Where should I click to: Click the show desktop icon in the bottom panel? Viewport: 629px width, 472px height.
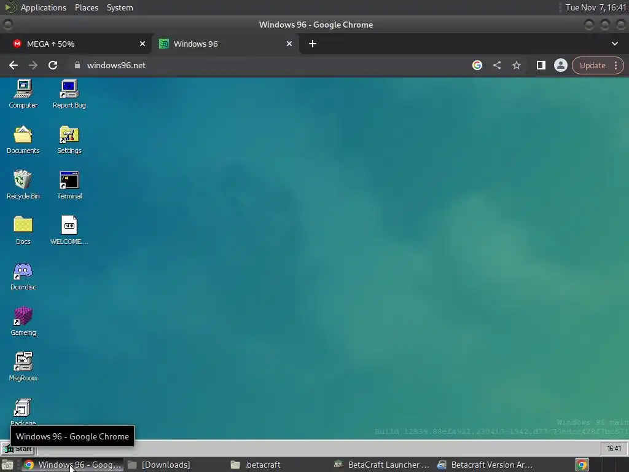point(7,465)
